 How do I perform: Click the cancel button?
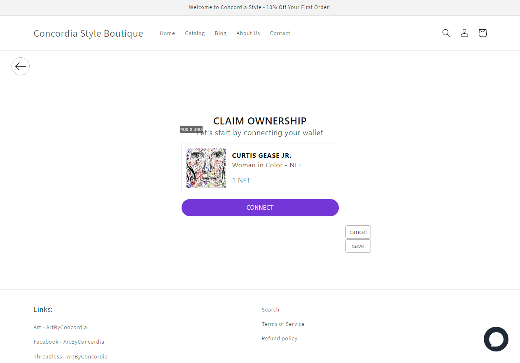[x=358, y=232]
